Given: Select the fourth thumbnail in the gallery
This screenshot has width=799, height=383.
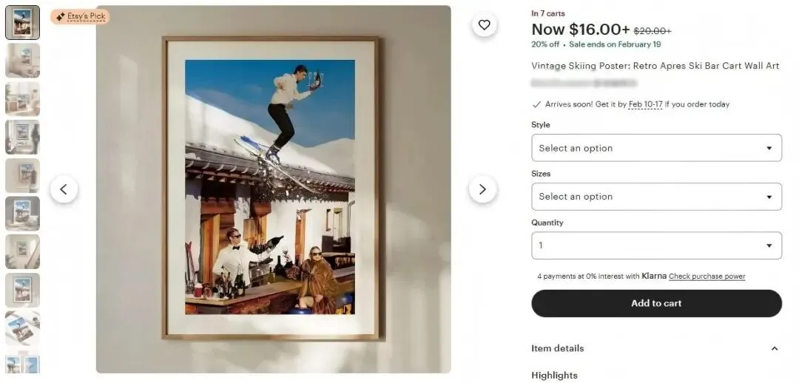Looking at the screenshot, I should (22, 137).
